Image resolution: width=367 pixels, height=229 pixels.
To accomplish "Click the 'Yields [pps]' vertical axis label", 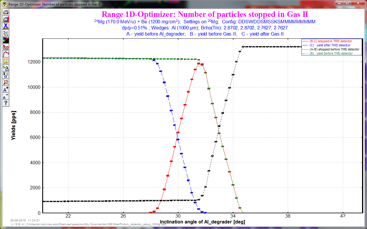I will click(13, 125).
